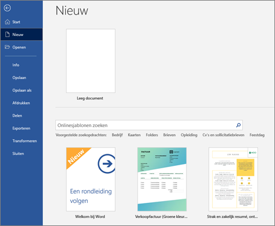Open the Strak en zakelijk resumé thumbnail
This screenshot has height=226, width=275.
[x=233, y=179]
